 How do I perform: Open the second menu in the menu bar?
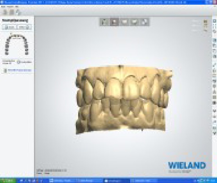click(x=10, y=7)
